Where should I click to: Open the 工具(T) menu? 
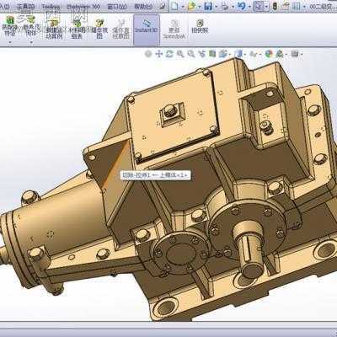25,7
